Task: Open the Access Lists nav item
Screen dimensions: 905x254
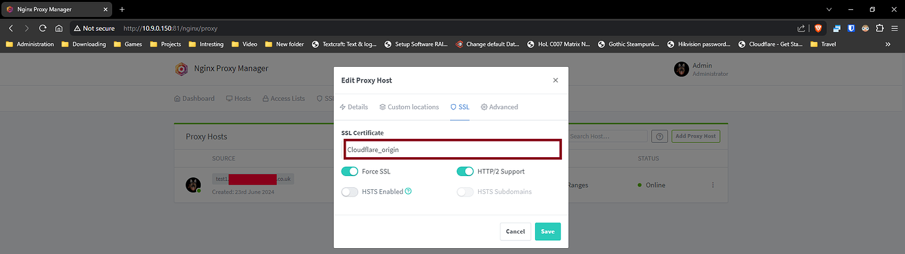Action: click(x=283, y=98)
